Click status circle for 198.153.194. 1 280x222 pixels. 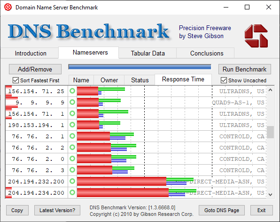pyautogui.click(x=72, y=125)
